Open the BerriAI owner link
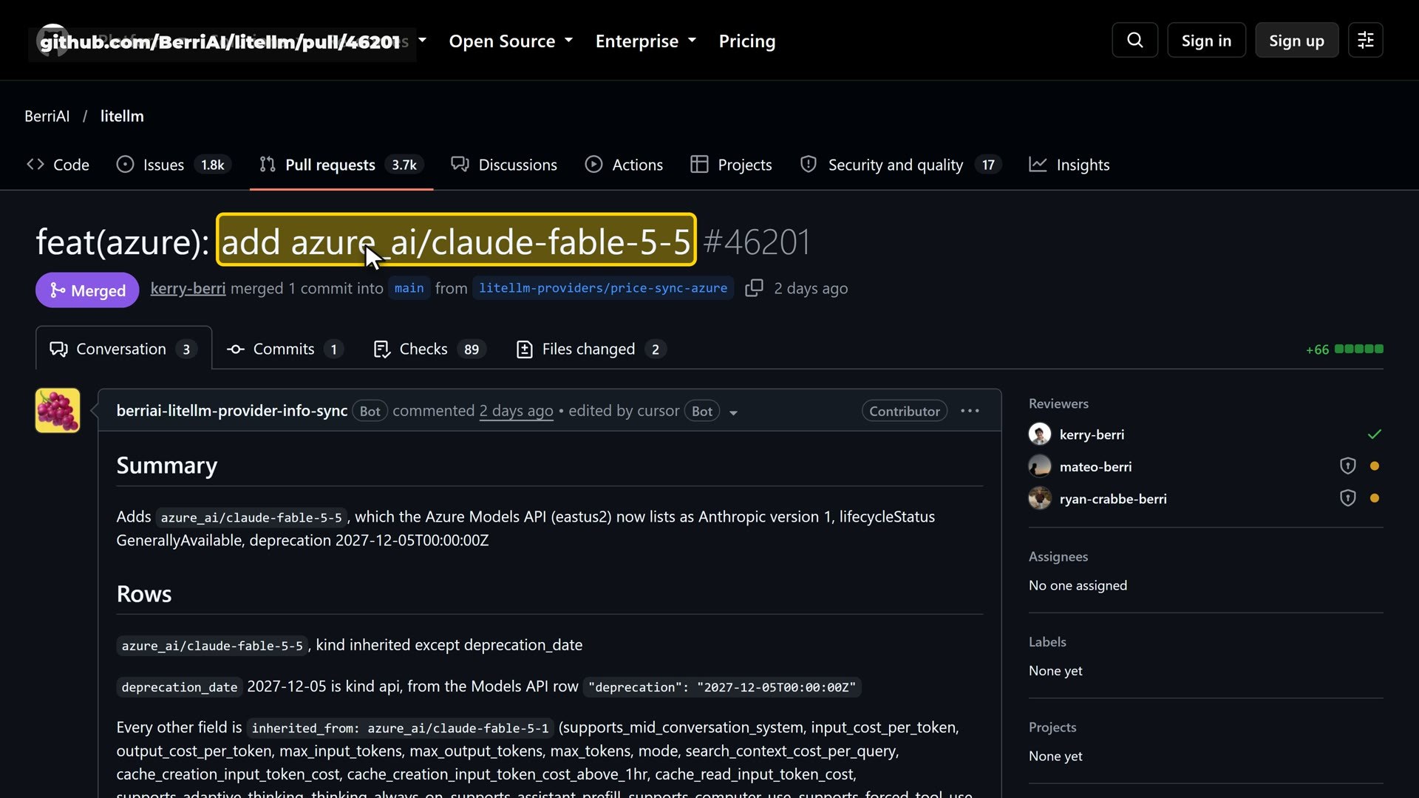 (x=47, y=116)
